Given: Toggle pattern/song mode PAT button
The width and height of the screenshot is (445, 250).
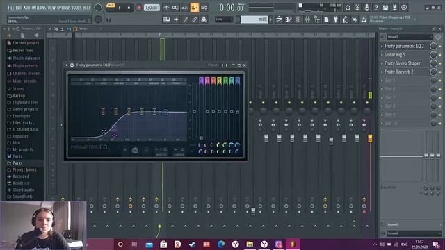Looking at the screenshot, I should coord(111,6).
